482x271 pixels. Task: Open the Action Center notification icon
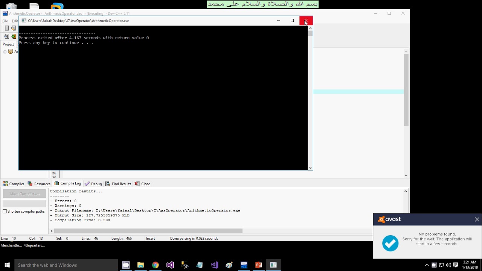456,265
